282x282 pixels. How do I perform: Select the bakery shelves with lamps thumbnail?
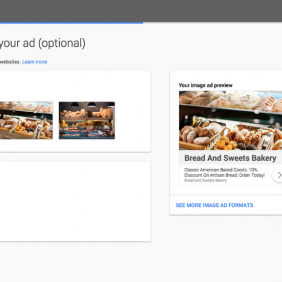(x=87, y=120)
